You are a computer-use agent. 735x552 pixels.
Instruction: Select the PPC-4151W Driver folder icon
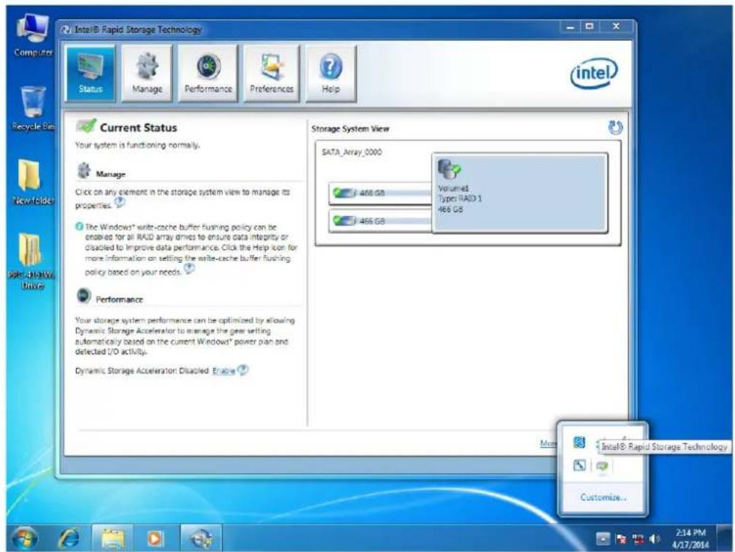[31, 261]
